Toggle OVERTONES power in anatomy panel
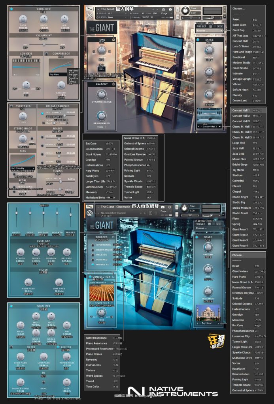 tap(11, 106)
